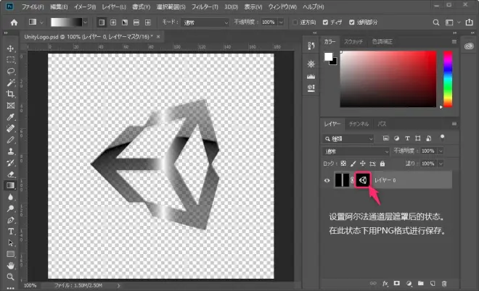Select the Crop tool
479x291 pixels.
[11, 94]
